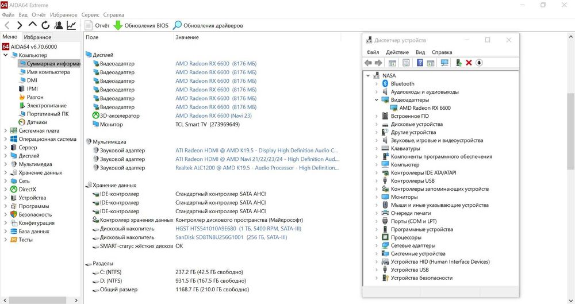Refresh the AIDA64 page
This screenshot has height=304, width=575.
tap(45, 25)
